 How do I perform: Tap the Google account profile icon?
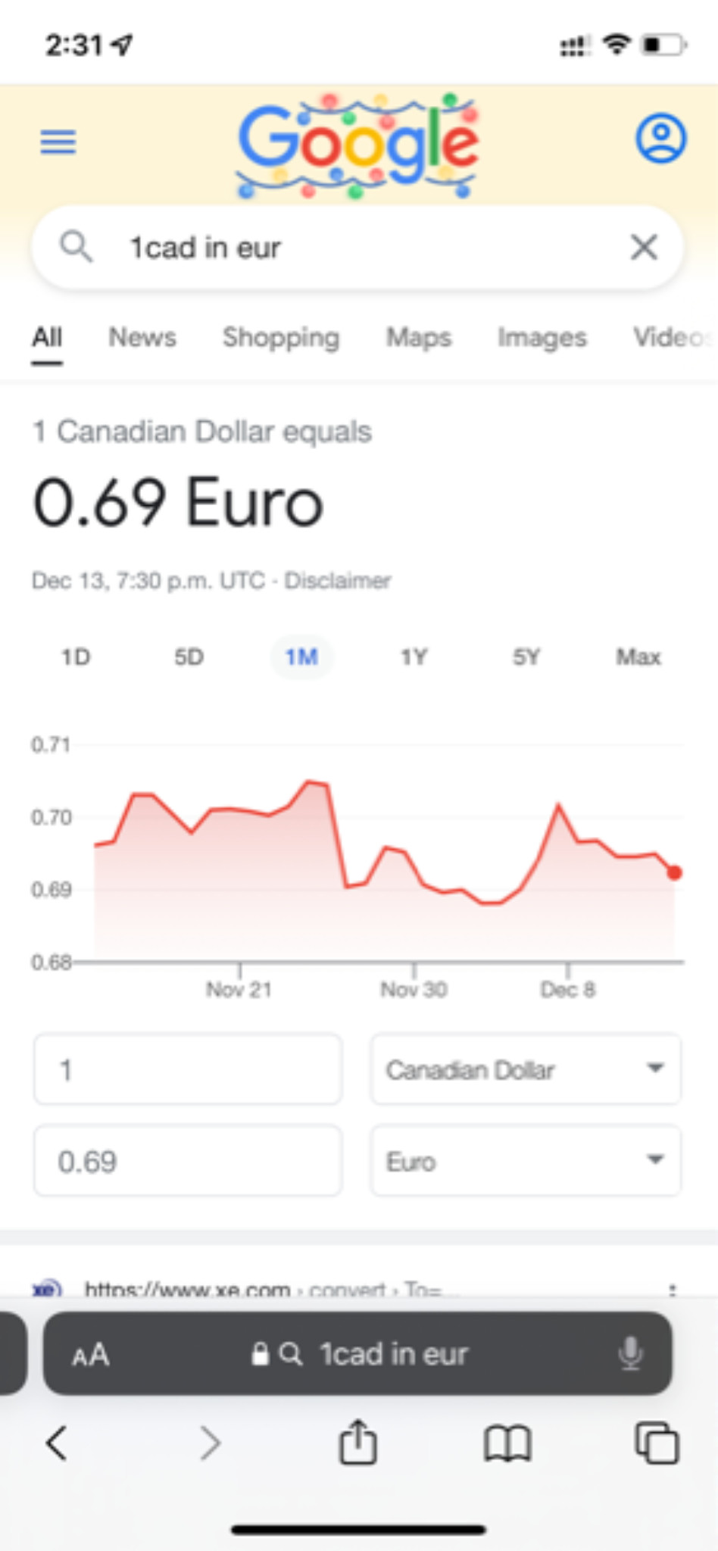tap(660, 138)
